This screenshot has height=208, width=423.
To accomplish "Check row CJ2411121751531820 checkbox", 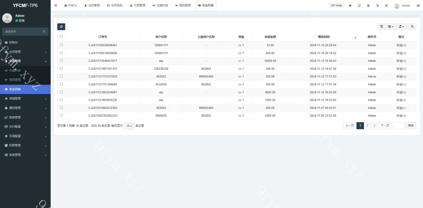I will click(x=61, y=76).
